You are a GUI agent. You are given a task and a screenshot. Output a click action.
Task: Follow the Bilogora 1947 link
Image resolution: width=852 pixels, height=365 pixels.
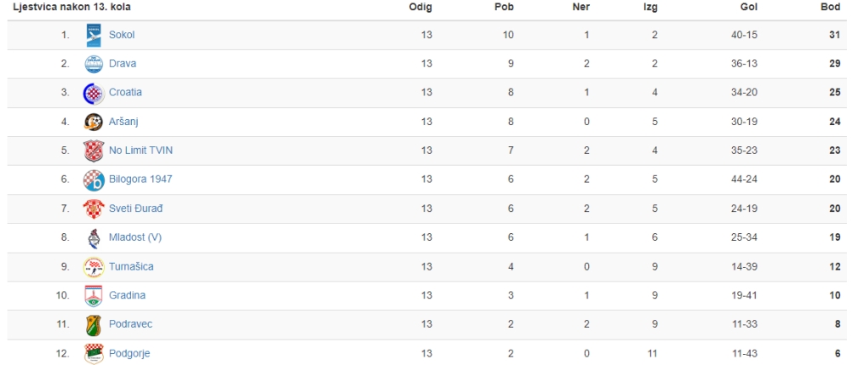[140, 179]
